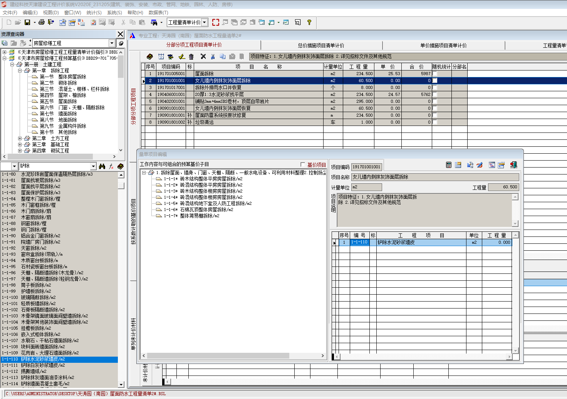The height and width of the screenshot is (399, 567).
Task: Click the signpost icon in list toolbar
Action: click(x=170, y=57)
